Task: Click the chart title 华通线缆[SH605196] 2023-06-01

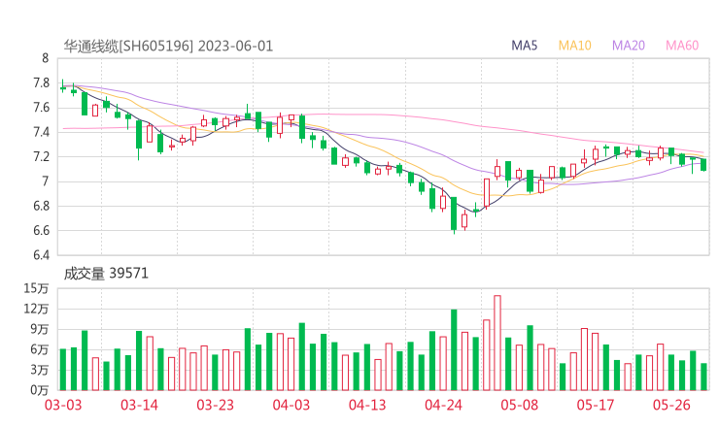Action: click(x=168, y=47)
